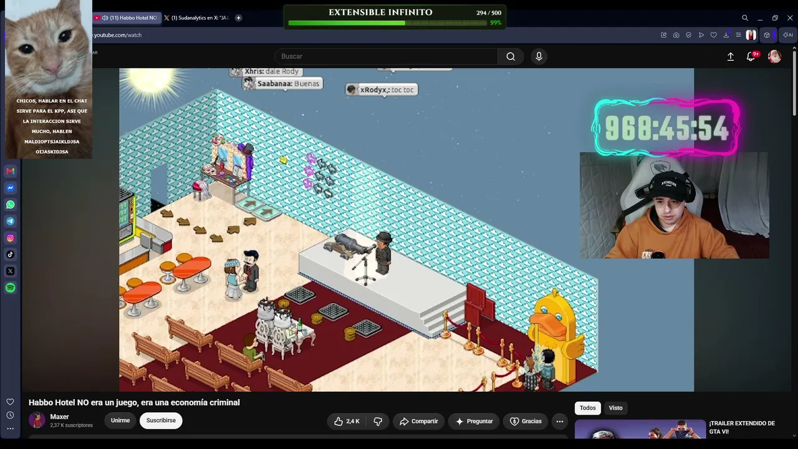Open the shield privacy protection icon
Image resolution: width=798 pixels, height=449 pixels.
coord(689,35)
